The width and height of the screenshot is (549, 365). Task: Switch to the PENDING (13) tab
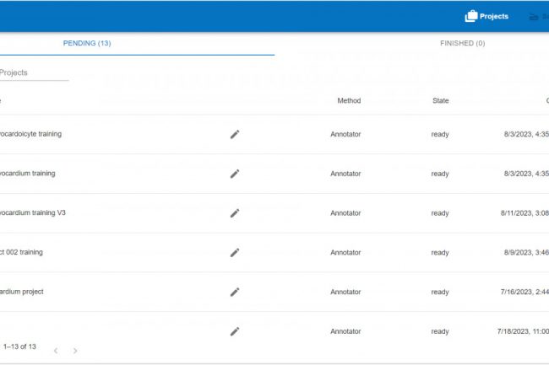(x=87, y=43)
